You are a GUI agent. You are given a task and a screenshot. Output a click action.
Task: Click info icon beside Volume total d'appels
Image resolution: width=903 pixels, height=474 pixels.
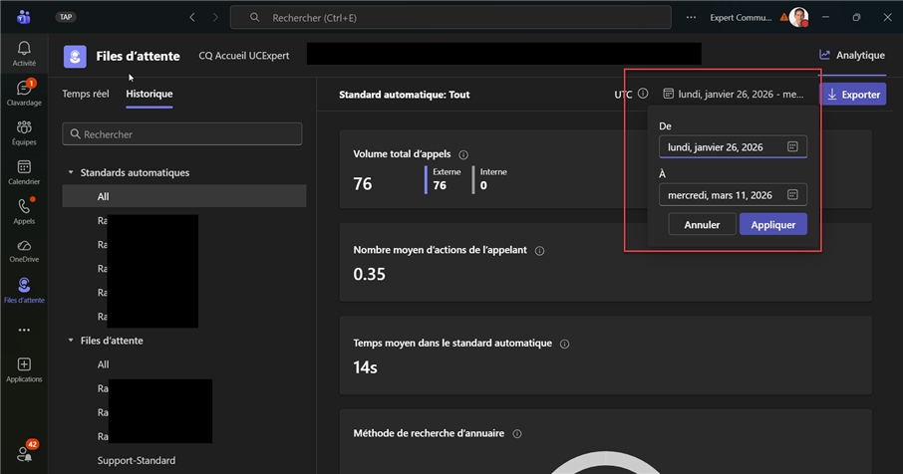(464, 155)
